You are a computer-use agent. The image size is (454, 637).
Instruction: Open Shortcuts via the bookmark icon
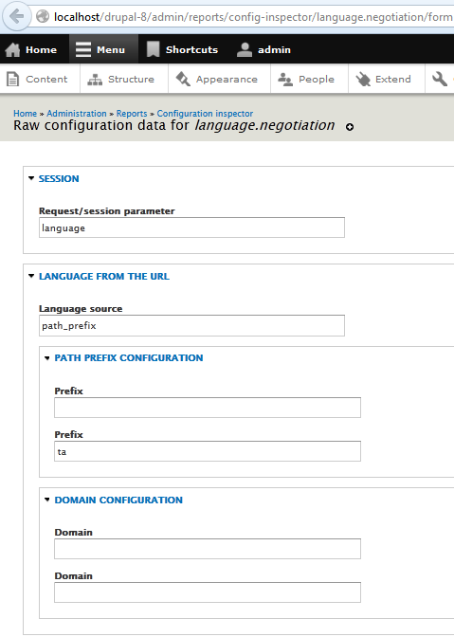pyautogui.click(x=154, y=49)
